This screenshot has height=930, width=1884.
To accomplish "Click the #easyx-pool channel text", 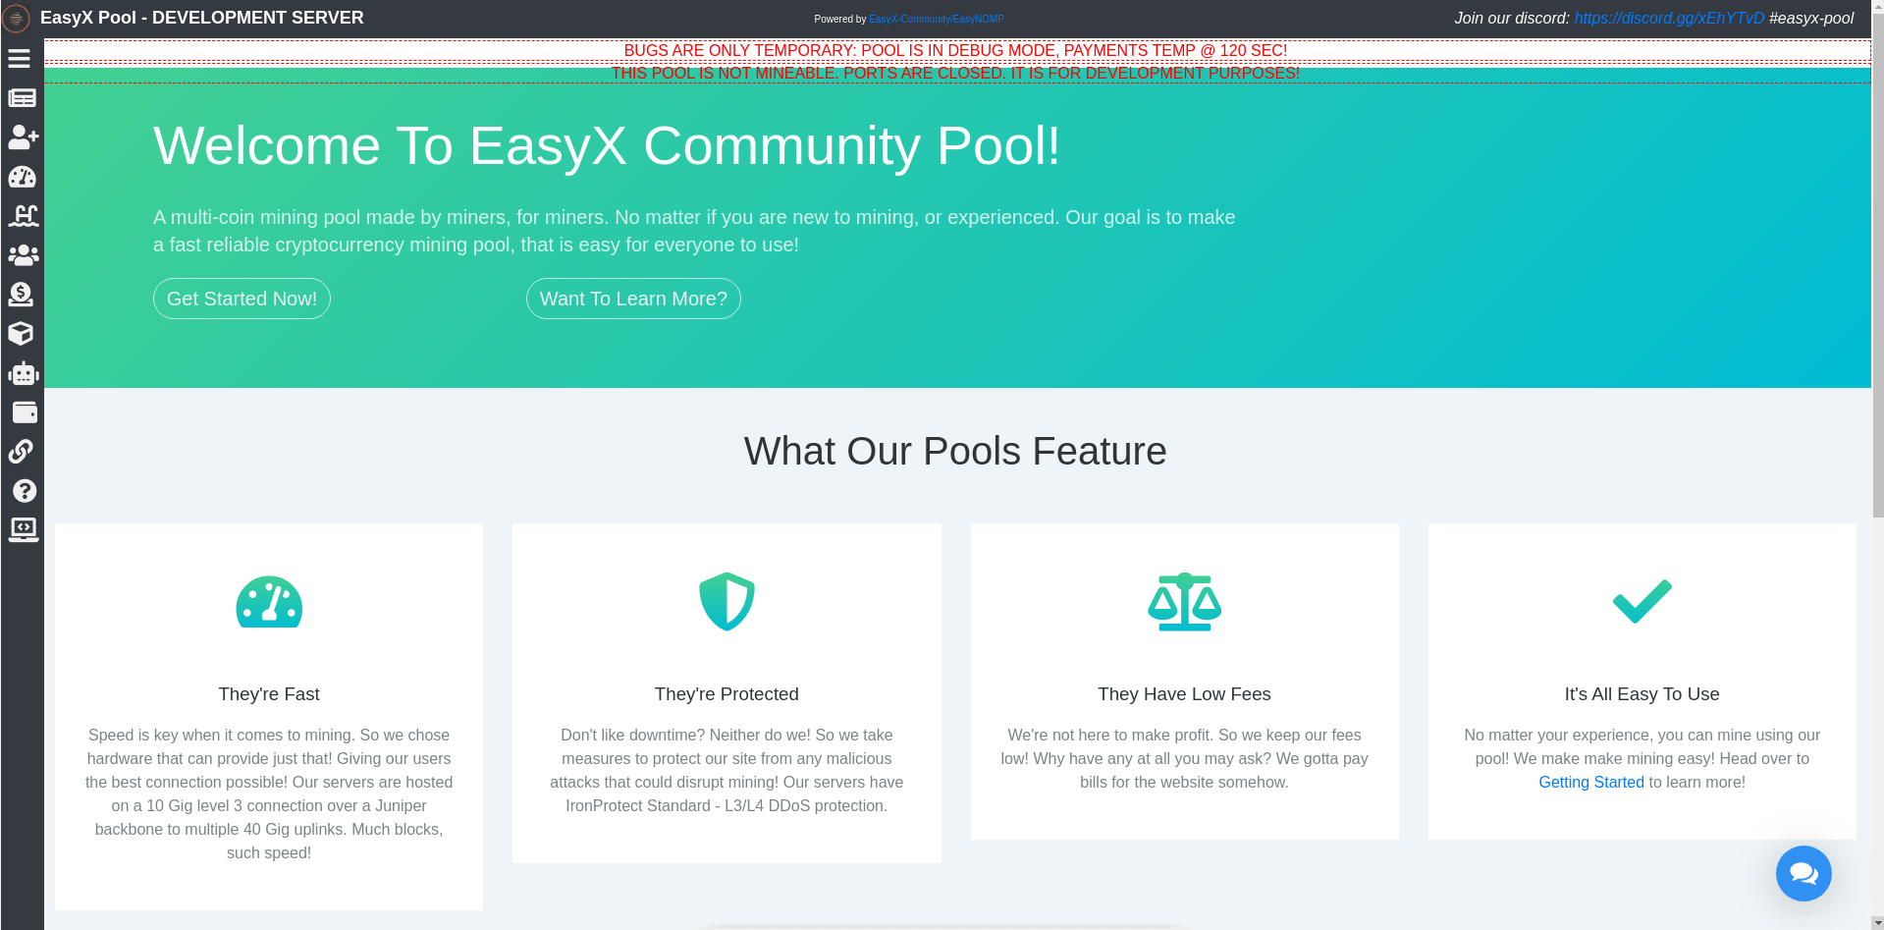I will click(1811, 18).
